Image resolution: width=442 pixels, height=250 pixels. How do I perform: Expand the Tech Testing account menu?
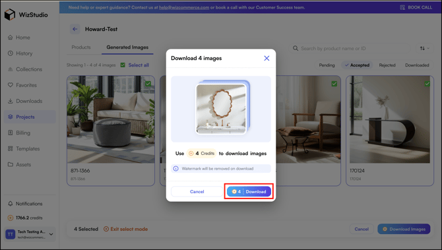[51, 234]
